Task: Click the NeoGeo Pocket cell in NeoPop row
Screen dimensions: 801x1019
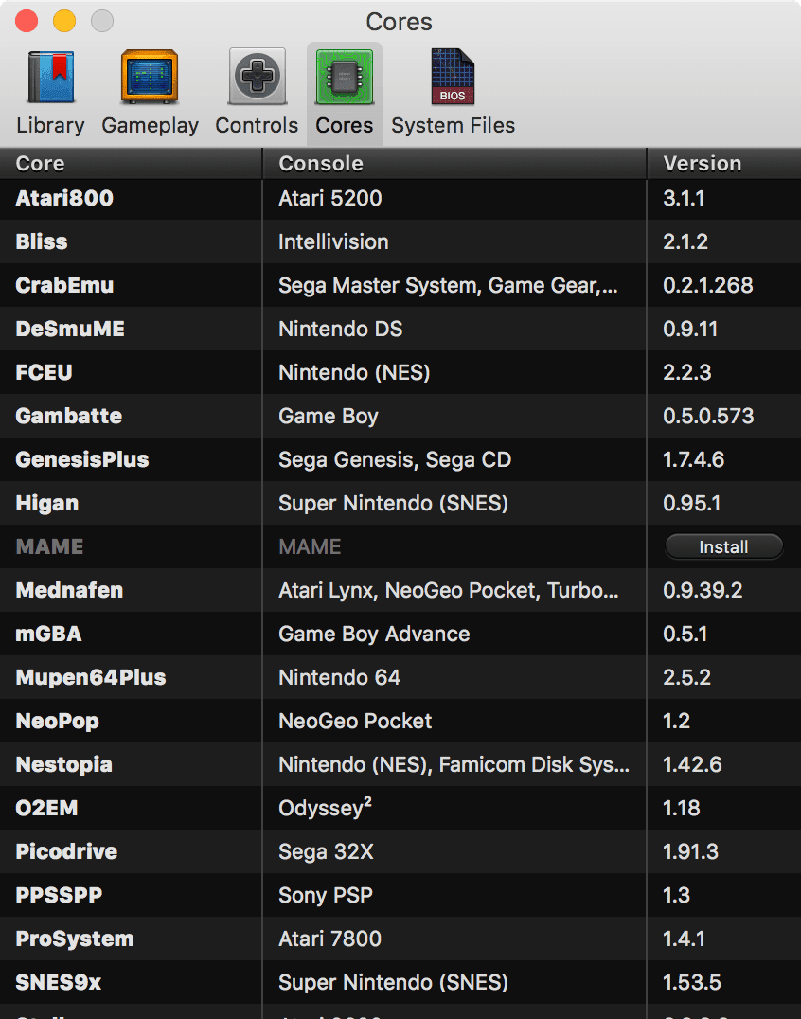Action: (x=355, y=721)
